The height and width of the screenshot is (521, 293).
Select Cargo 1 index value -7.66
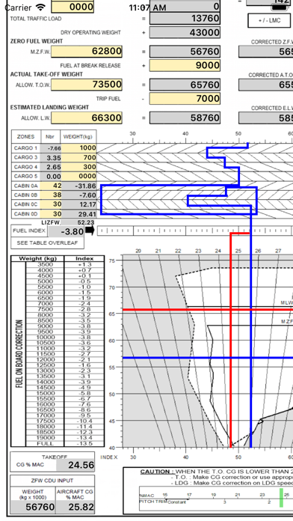[x=51, y=148]
